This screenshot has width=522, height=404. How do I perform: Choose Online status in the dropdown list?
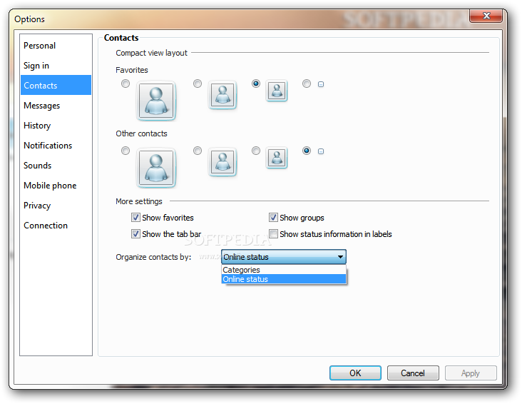pyautogui.click(x=284, y=279)
